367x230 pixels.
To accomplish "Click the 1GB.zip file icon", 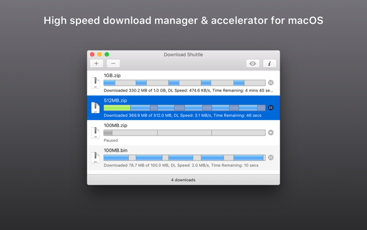I will click(x=95, y=82).
